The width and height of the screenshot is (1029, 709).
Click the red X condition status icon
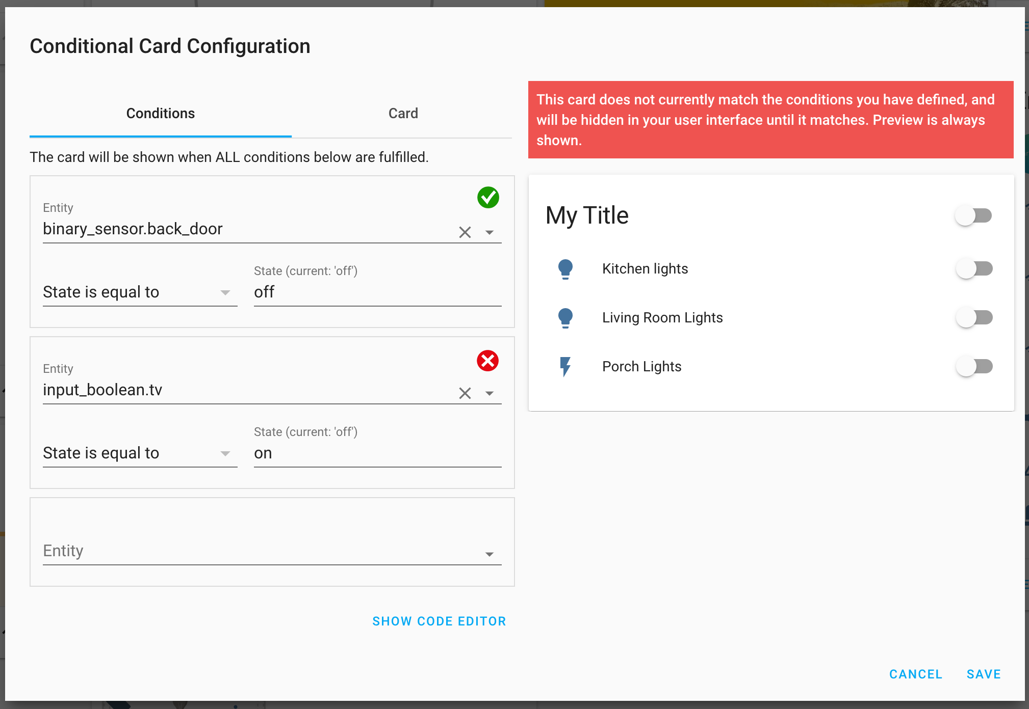point(487,361)
